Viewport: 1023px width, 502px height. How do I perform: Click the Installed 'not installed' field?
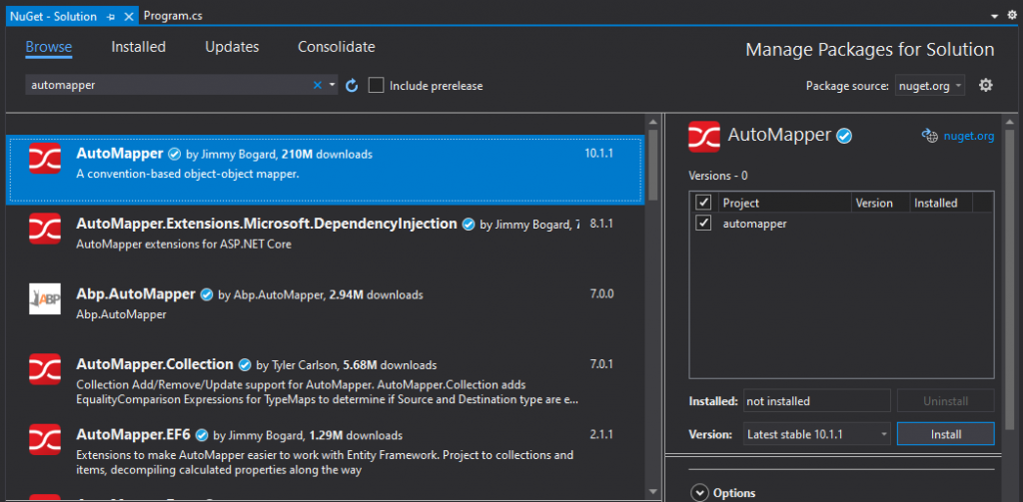coord(817,401)
